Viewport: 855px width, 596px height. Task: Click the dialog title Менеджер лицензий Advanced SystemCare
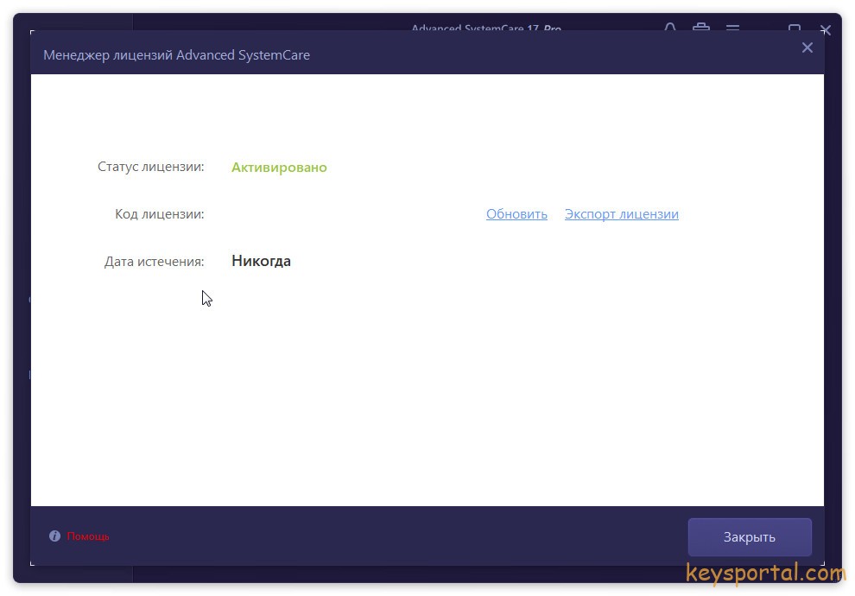(x=176, y=54)
